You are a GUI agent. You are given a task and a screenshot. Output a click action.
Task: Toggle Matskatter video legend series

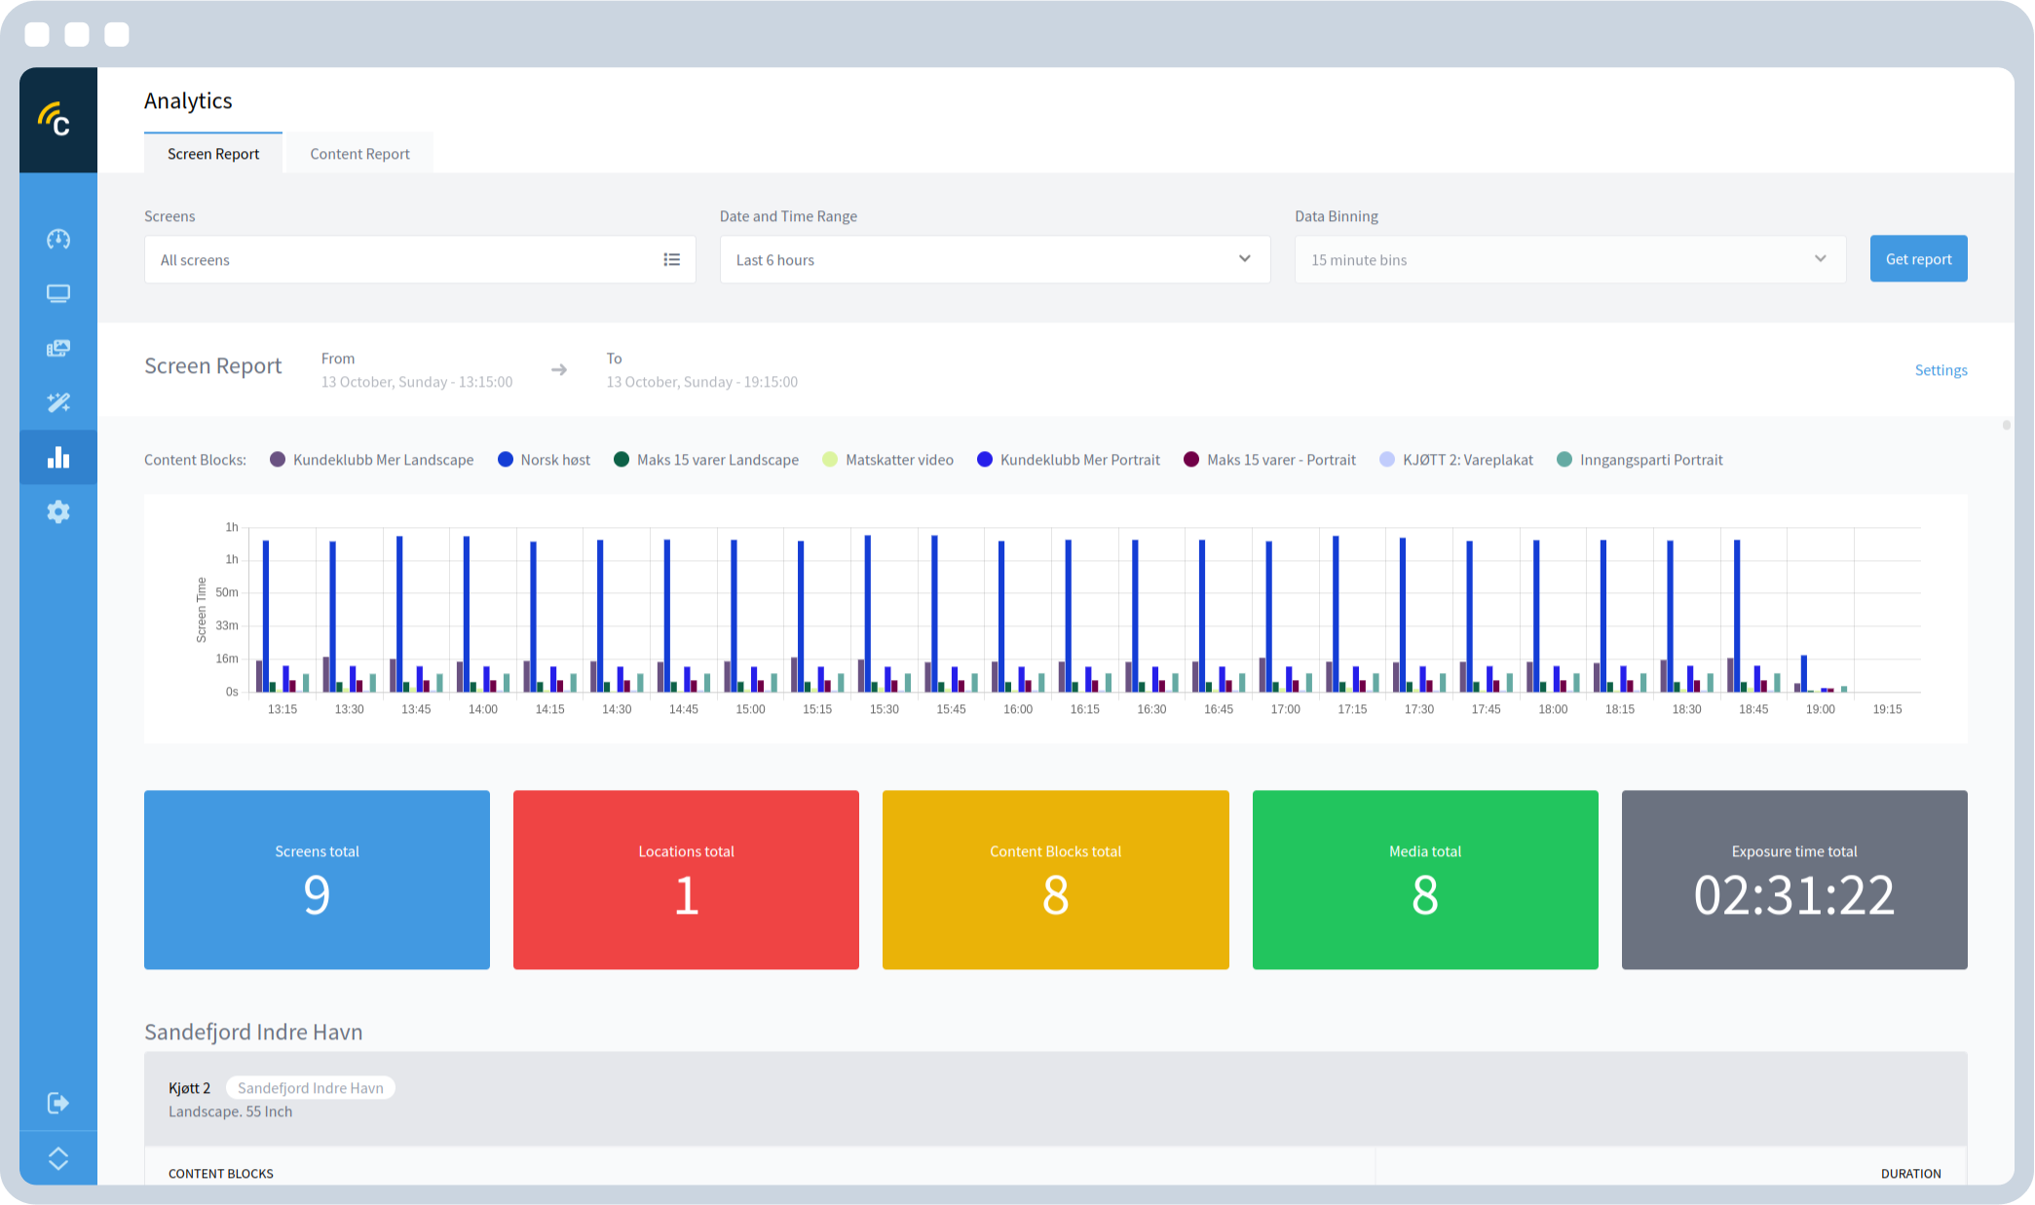click(887, 460)
